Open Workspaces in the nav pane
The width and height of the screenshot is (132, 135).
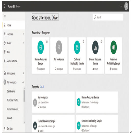14,73
